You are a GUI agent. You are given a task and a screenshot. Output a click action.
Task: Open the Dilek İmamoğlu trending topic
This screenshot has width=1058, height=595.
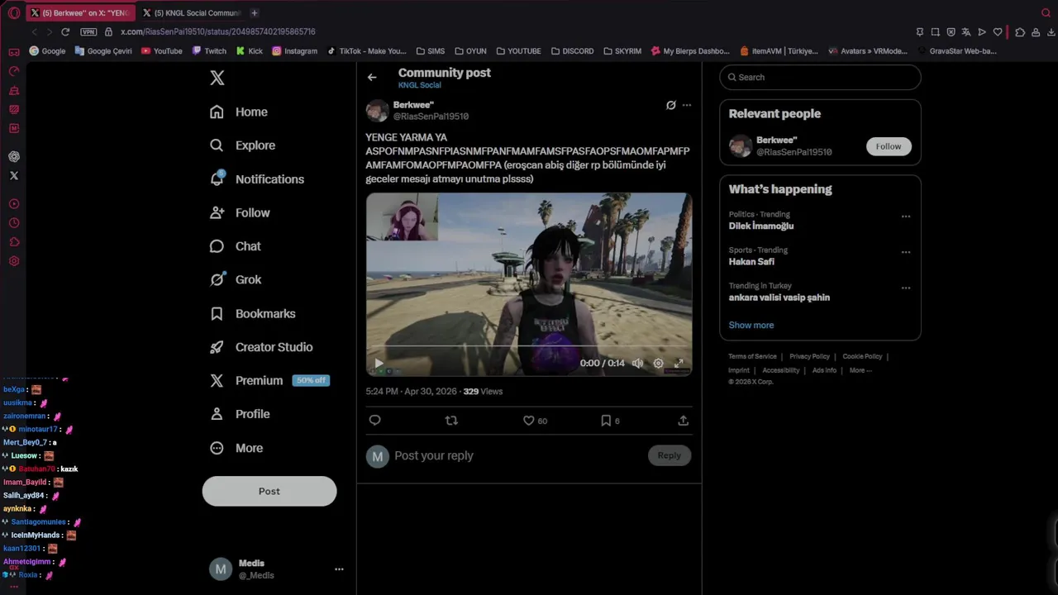pyautogui.click(x=761, y=226)
